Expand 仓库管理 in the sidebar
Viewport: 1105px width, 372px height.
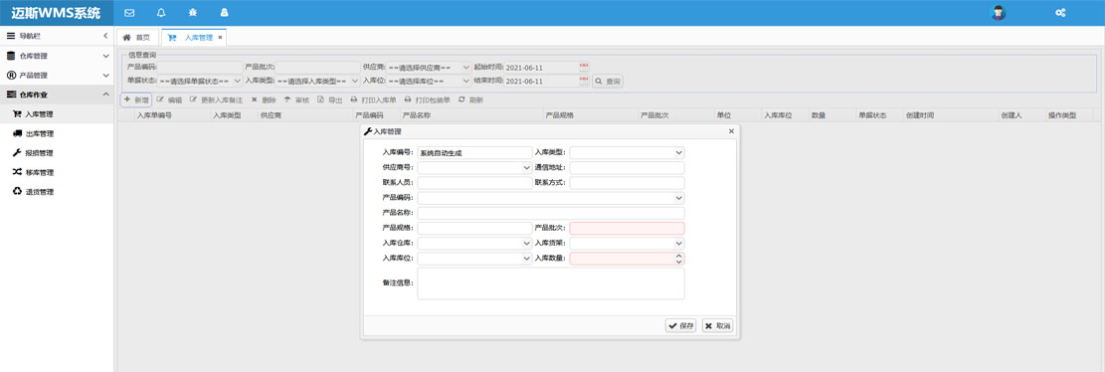pyautogui.click(x=57, y=56)
